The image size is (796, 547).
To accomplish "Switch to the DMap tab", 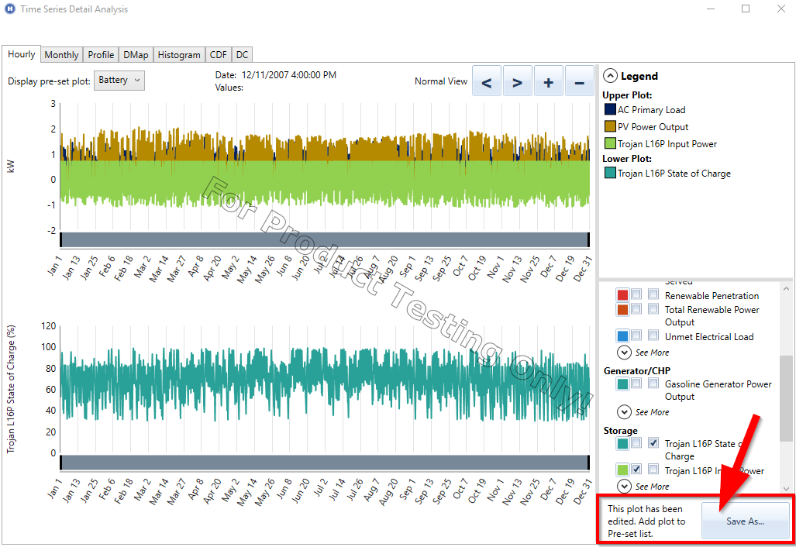I will (x=136, y=54).
